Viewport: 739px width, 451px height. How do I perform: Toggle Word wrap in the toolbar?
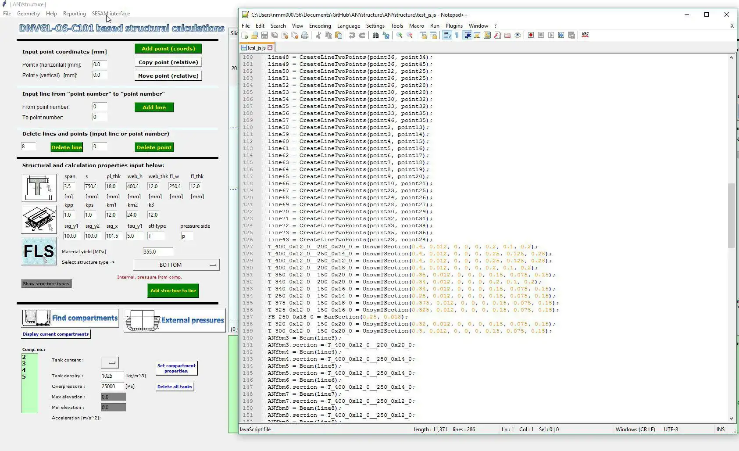click(447, 35)
